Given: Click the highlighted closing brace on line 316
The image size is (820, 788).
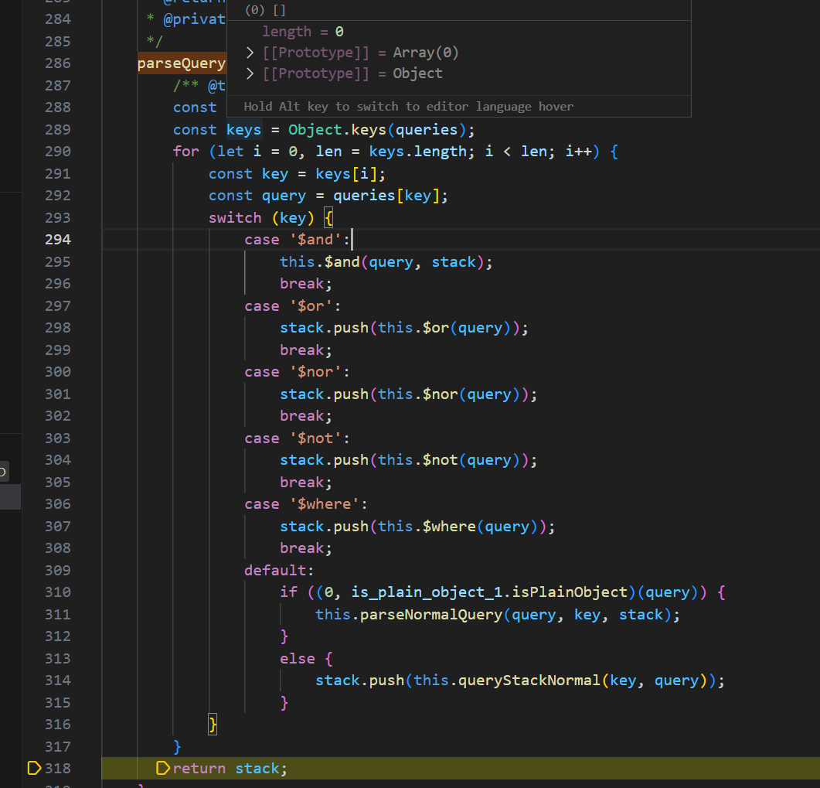Looking at the screenshot, I should tap(213, 725).
